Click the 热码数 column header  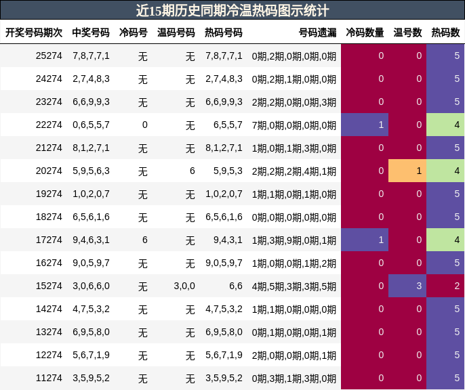446,32
